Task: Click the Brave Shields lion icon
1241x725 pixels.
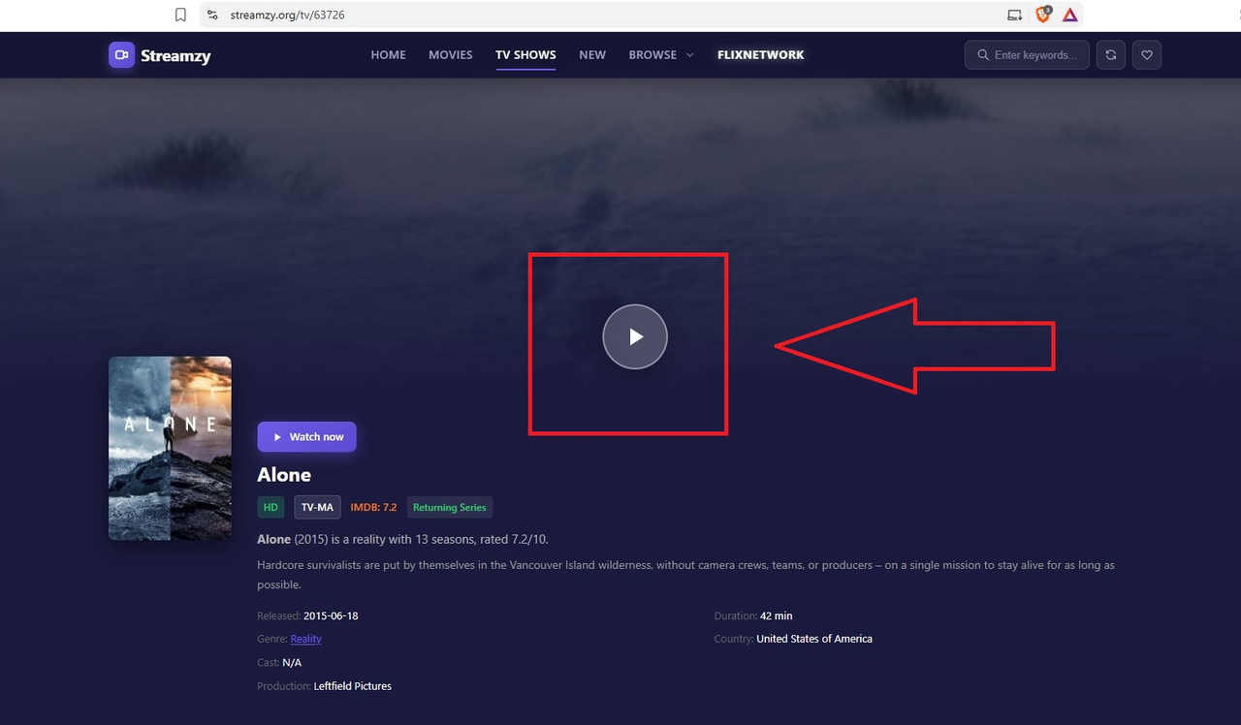Action: (x=1043, y=15)
